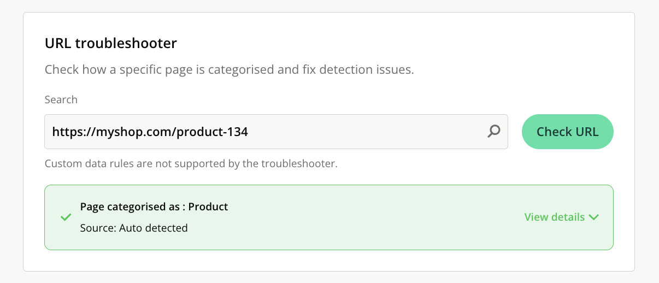
Task: Expand details using the chevron arrow
Action: 594,217
